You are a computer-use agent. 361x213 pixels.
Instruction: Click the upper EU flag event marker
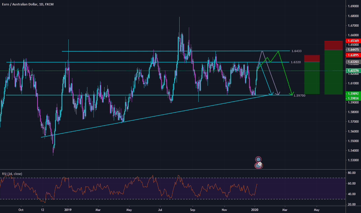point(258,159)
